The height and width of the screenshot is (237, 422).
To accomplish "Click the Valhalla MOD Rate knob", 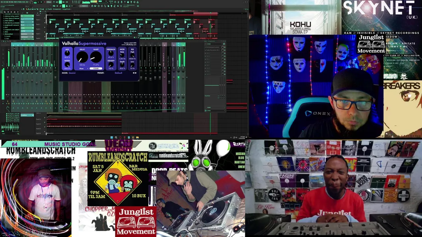I will coord(122,55).
